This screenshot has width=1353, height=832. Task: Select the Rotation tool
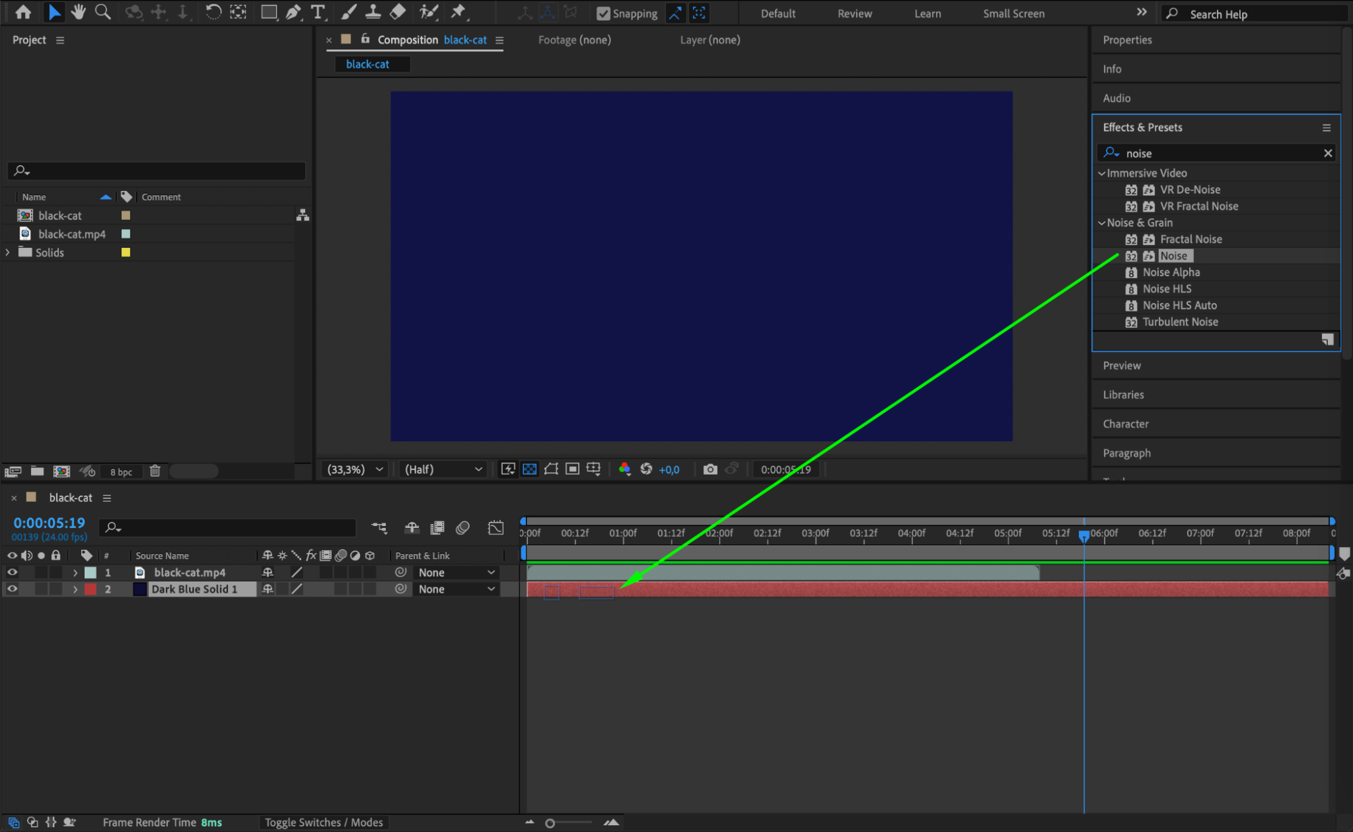tap(213, 12)
